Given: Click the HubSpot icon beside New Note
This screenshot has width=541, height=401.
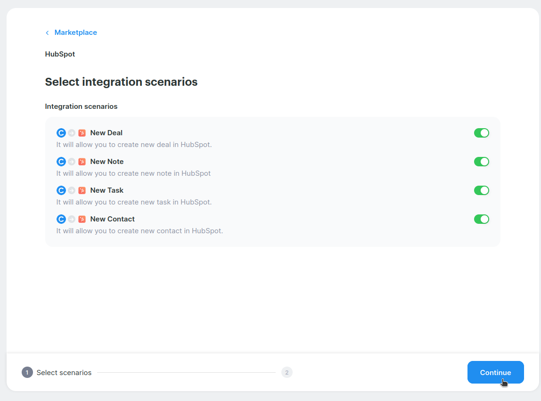Looking at the screenshot, I should [82, 162].
